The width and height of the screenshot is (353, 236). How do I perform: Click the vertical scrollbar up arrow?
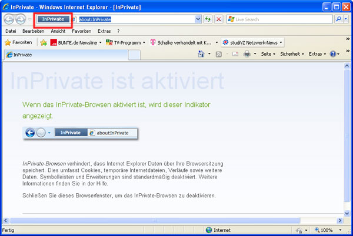tap(347, 66)
